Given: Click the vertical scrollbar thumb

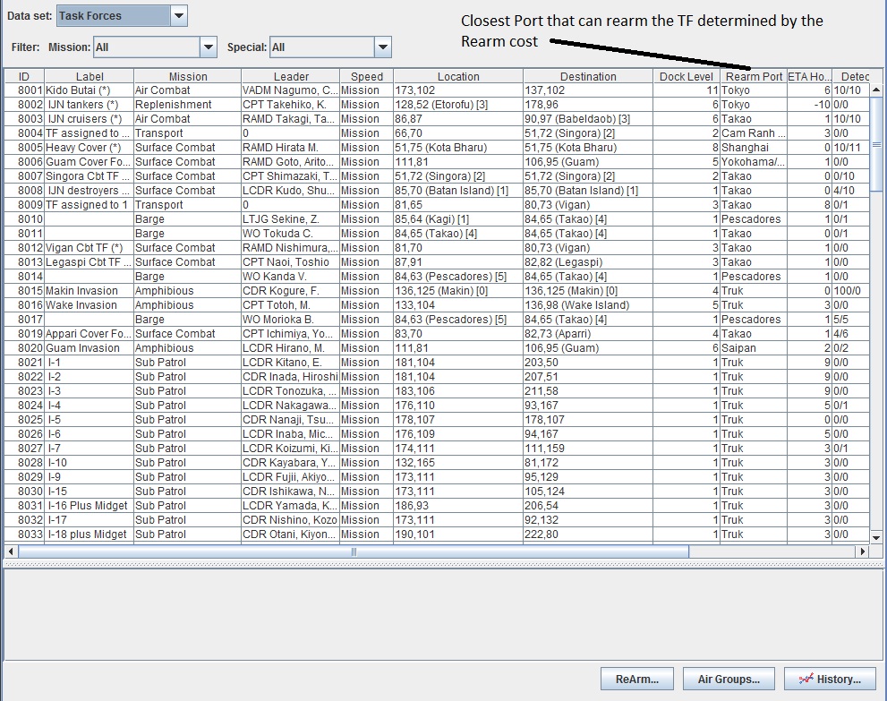Looking at the screenshot, I should (x=876, y=144).
